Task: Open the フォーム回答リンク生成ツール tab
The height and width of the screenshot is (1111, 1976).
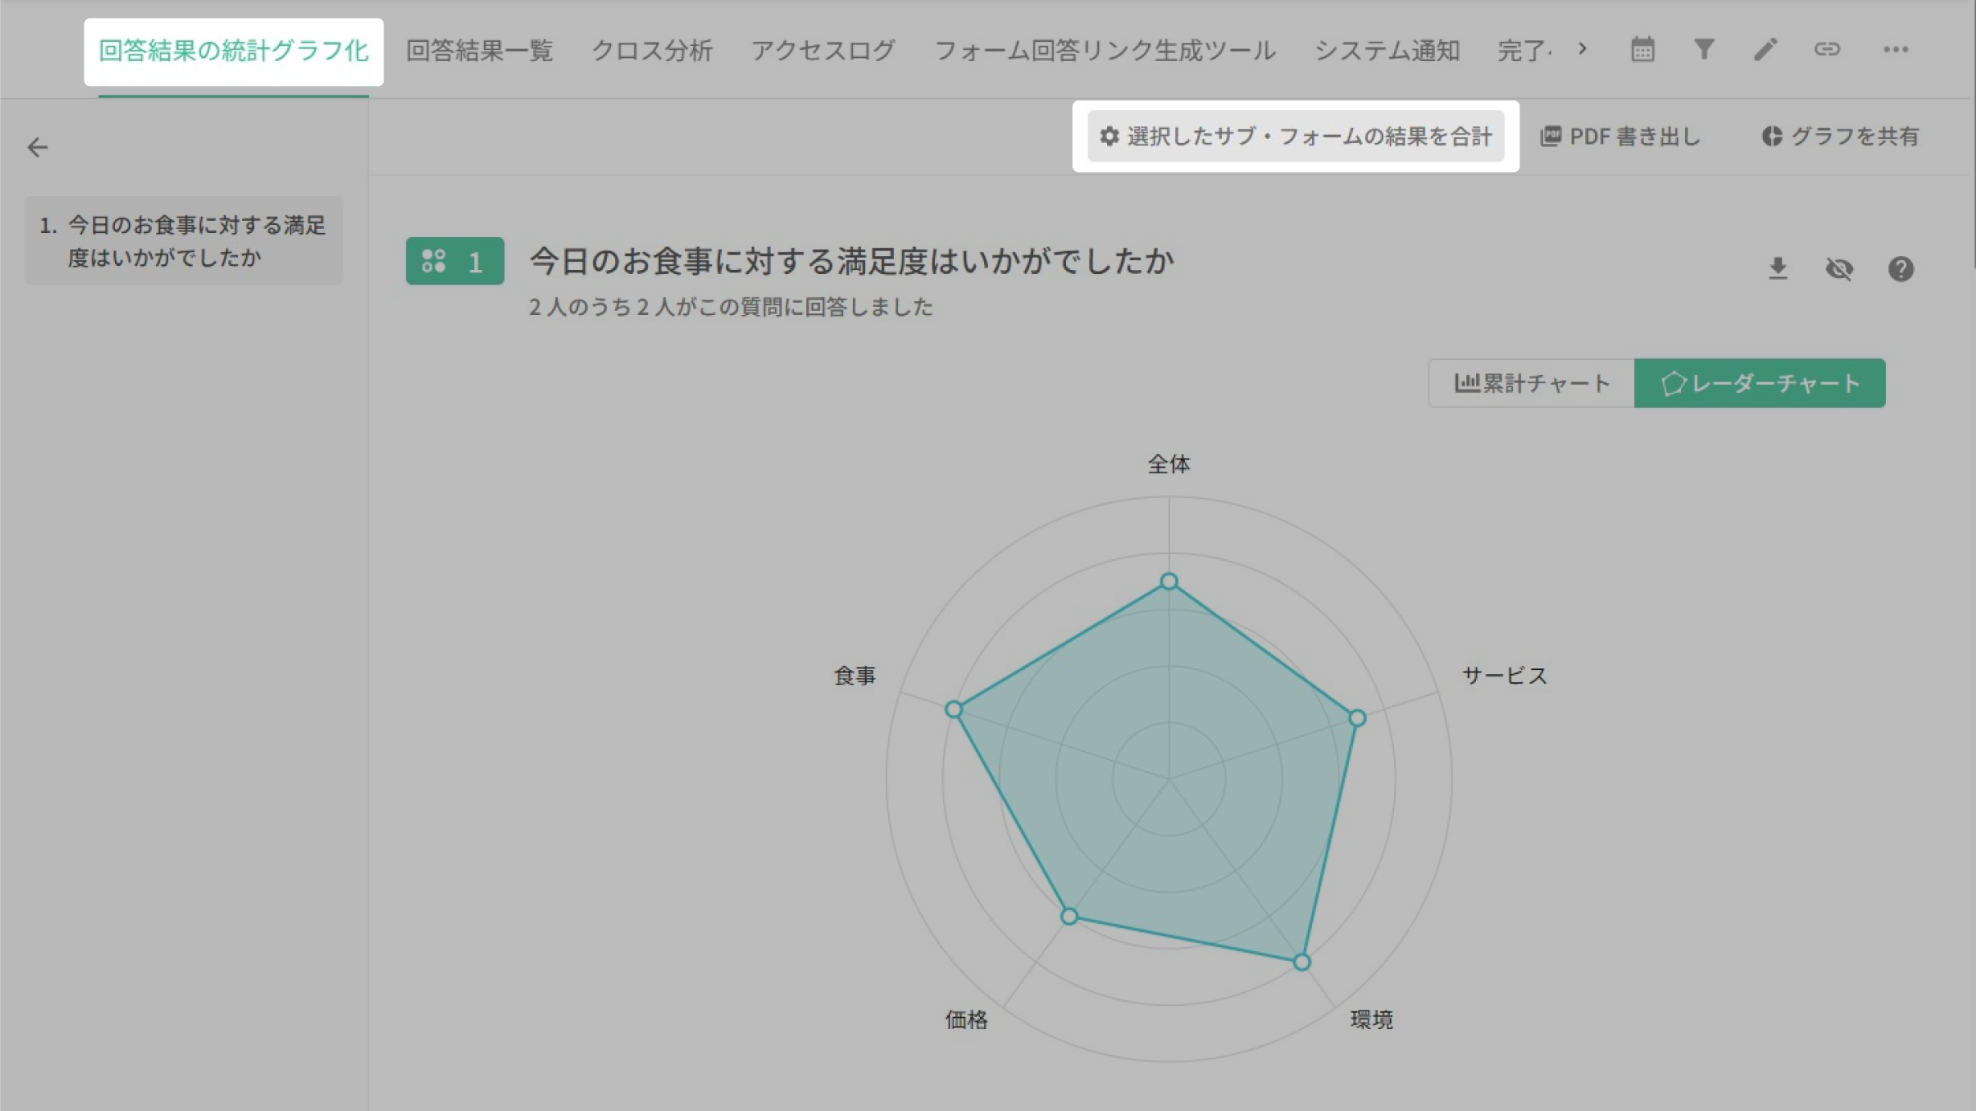Action: click(1105, 51)
